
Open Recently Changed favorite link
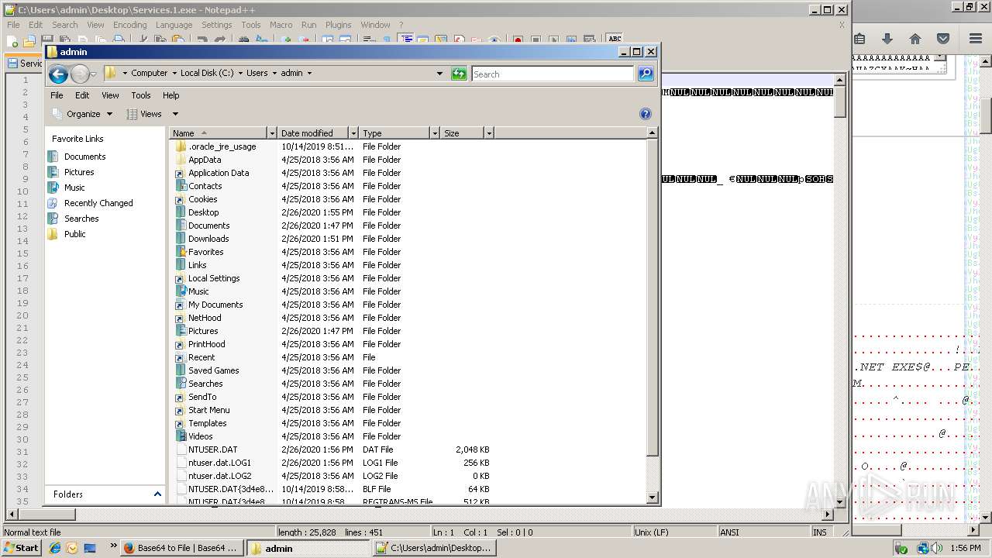[x=98, y=203]
